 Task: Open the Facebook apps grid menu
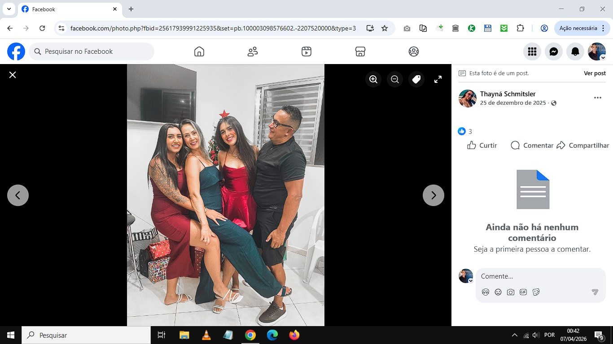point(532,52)
